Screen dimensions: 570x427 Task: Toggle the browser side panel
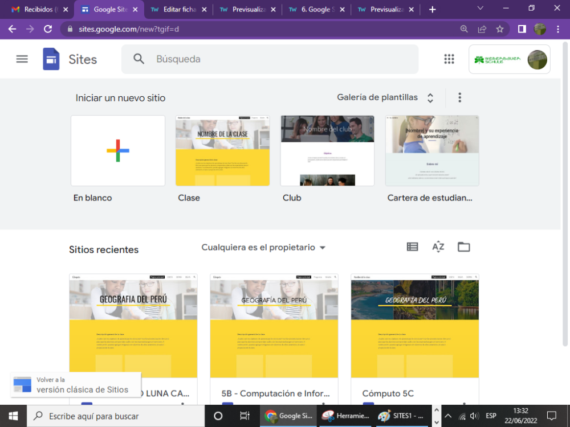pyautogui.click(x=522, y=29)
